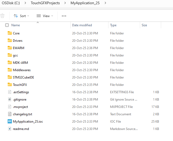Toggle the select all items checkbox
Viewport: 173px width, 141px height.
(7, 25)
